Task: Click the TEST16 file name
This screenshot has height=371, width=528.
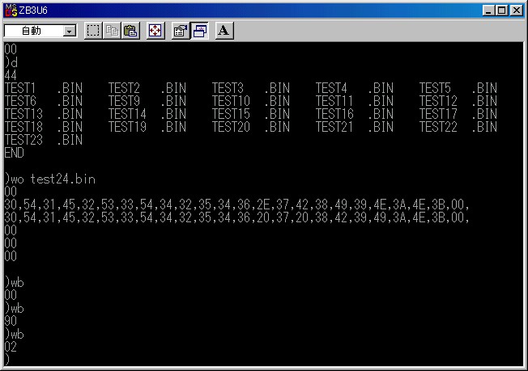Action: point(334,114)
